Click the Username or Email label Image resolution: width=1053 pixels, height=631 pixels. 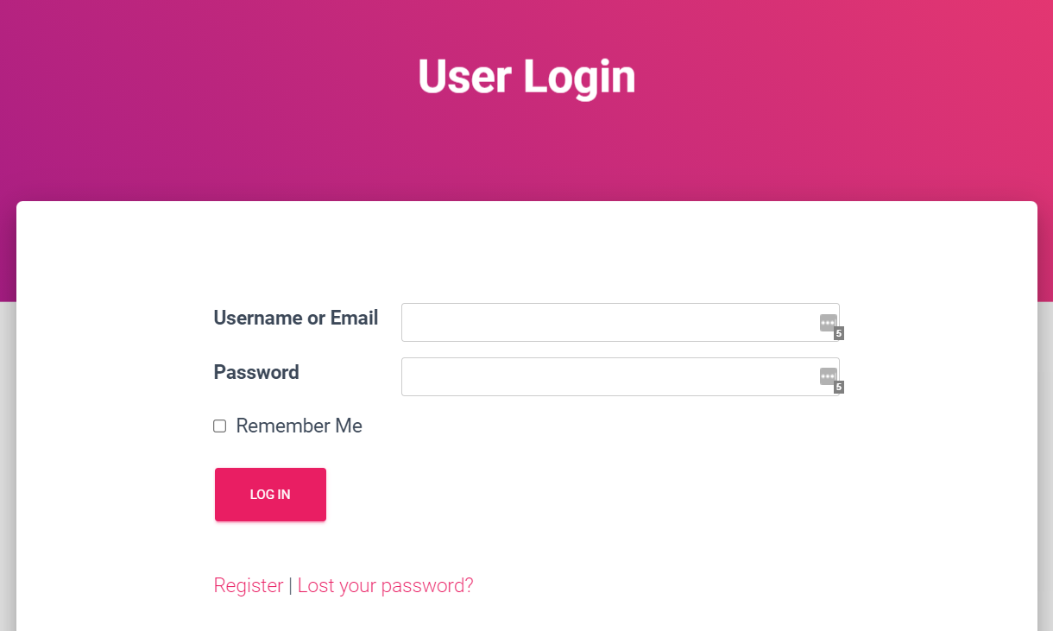click(295, 319)
